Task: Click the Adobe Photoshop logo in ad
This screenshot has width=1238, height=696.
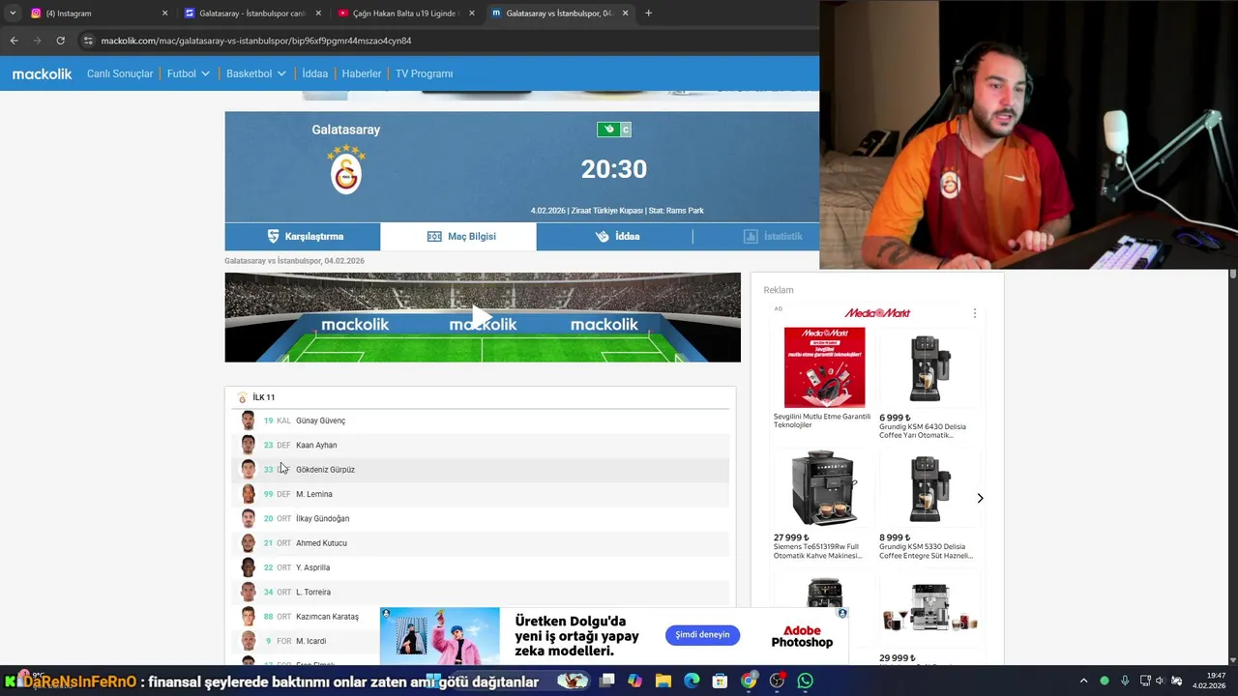Action: click(x=802, y=636)
